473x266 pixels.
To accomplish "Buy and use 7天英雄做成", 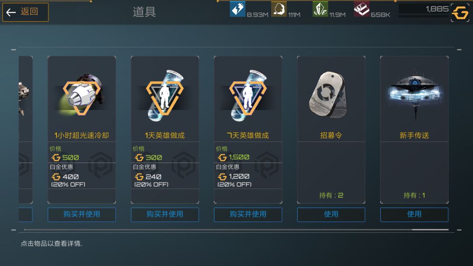I will coord(248,214).
